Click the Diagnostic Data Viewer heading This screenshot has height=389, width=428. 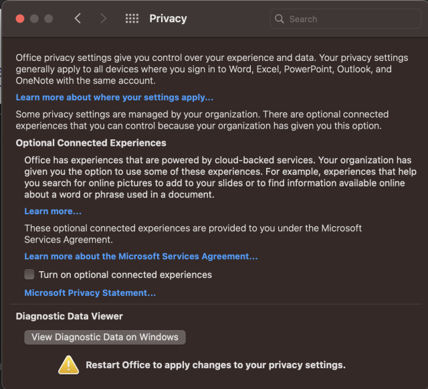70,316
